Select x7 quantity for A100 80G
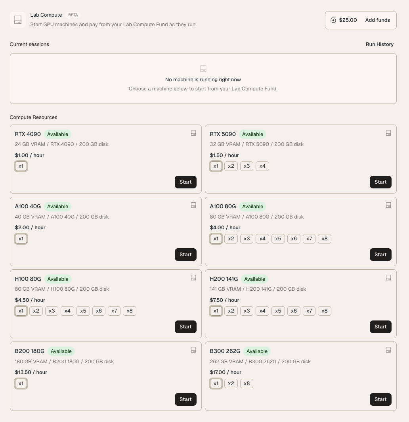The image size is (409, 422). (x=309, y=239)
